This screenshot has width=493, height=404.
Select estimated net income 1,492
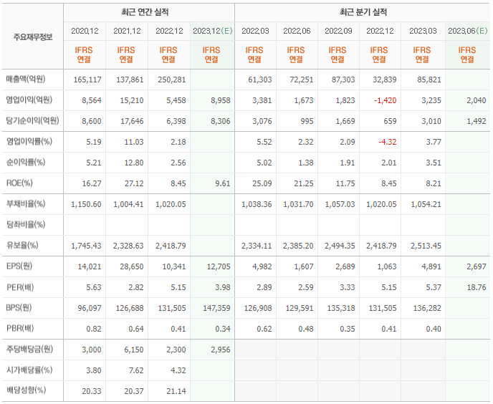(477, 121)
